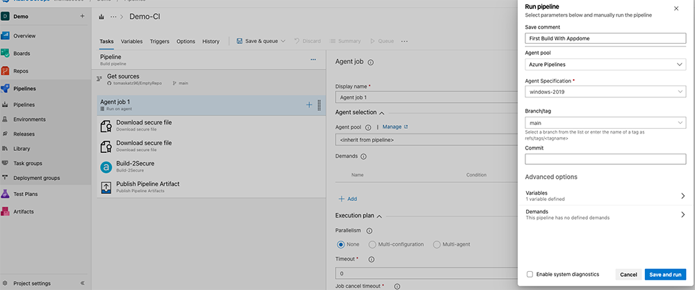Switch to the Triggers tab
Image resolution: width=695 pixels, height=290 pixels.
(159, 41)
